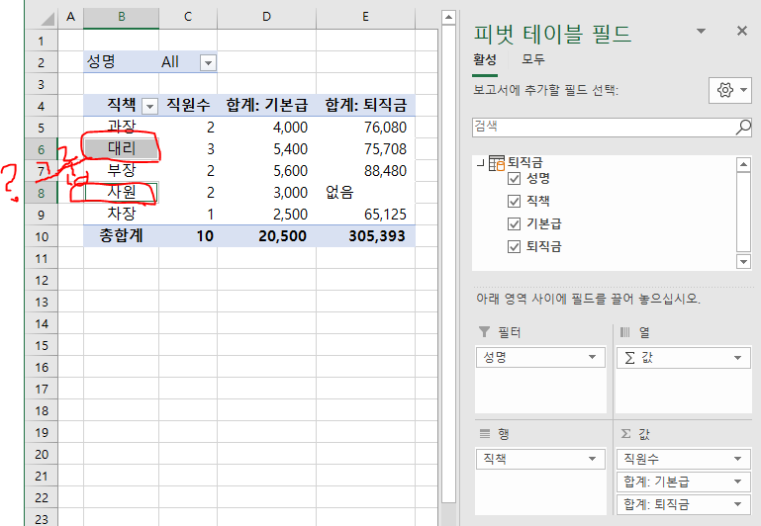Collapse the 퇴직금 table tree node

[479, 162]
